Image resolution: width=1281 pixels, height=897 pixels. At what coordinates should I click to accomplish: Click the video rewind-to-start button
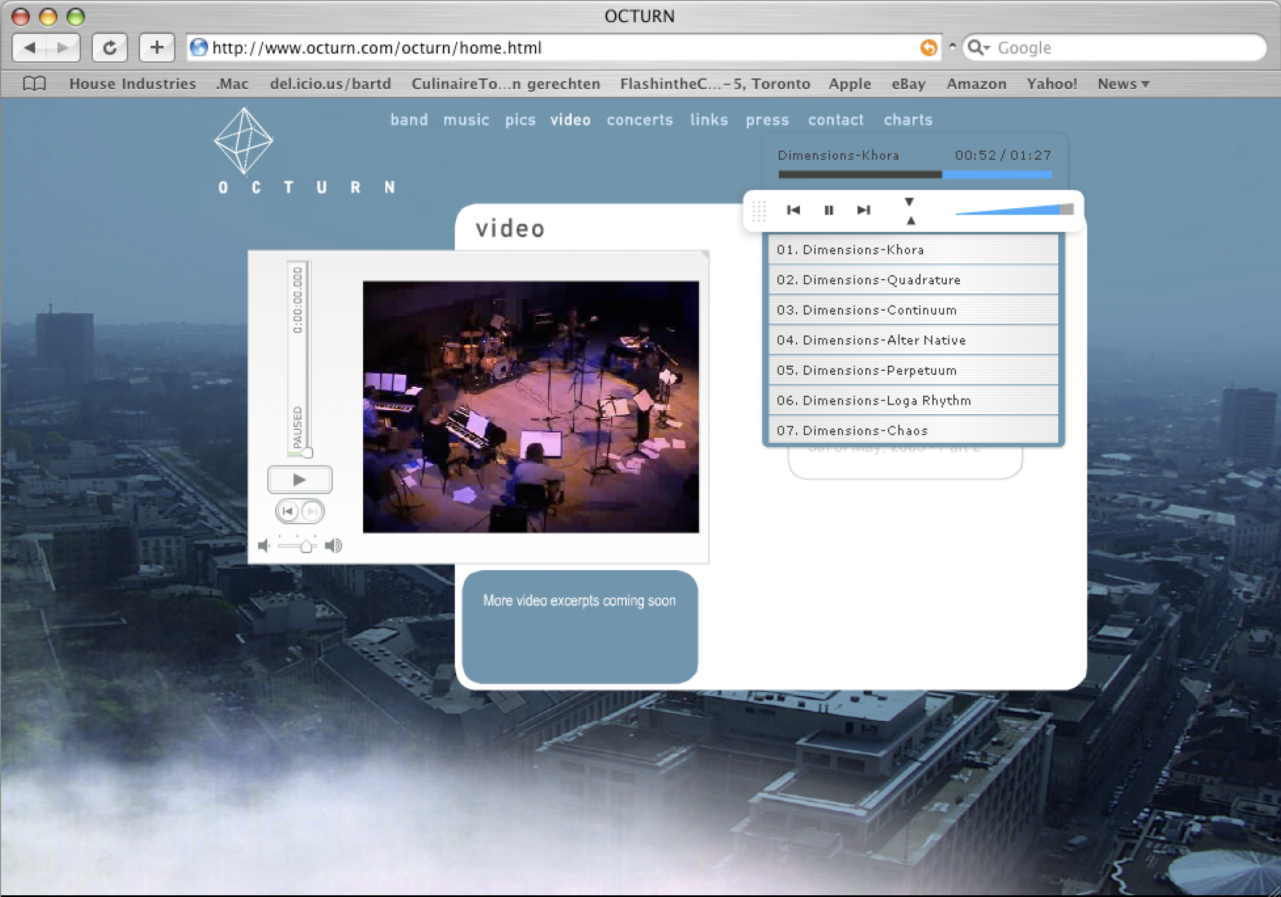tap(288, 511)
